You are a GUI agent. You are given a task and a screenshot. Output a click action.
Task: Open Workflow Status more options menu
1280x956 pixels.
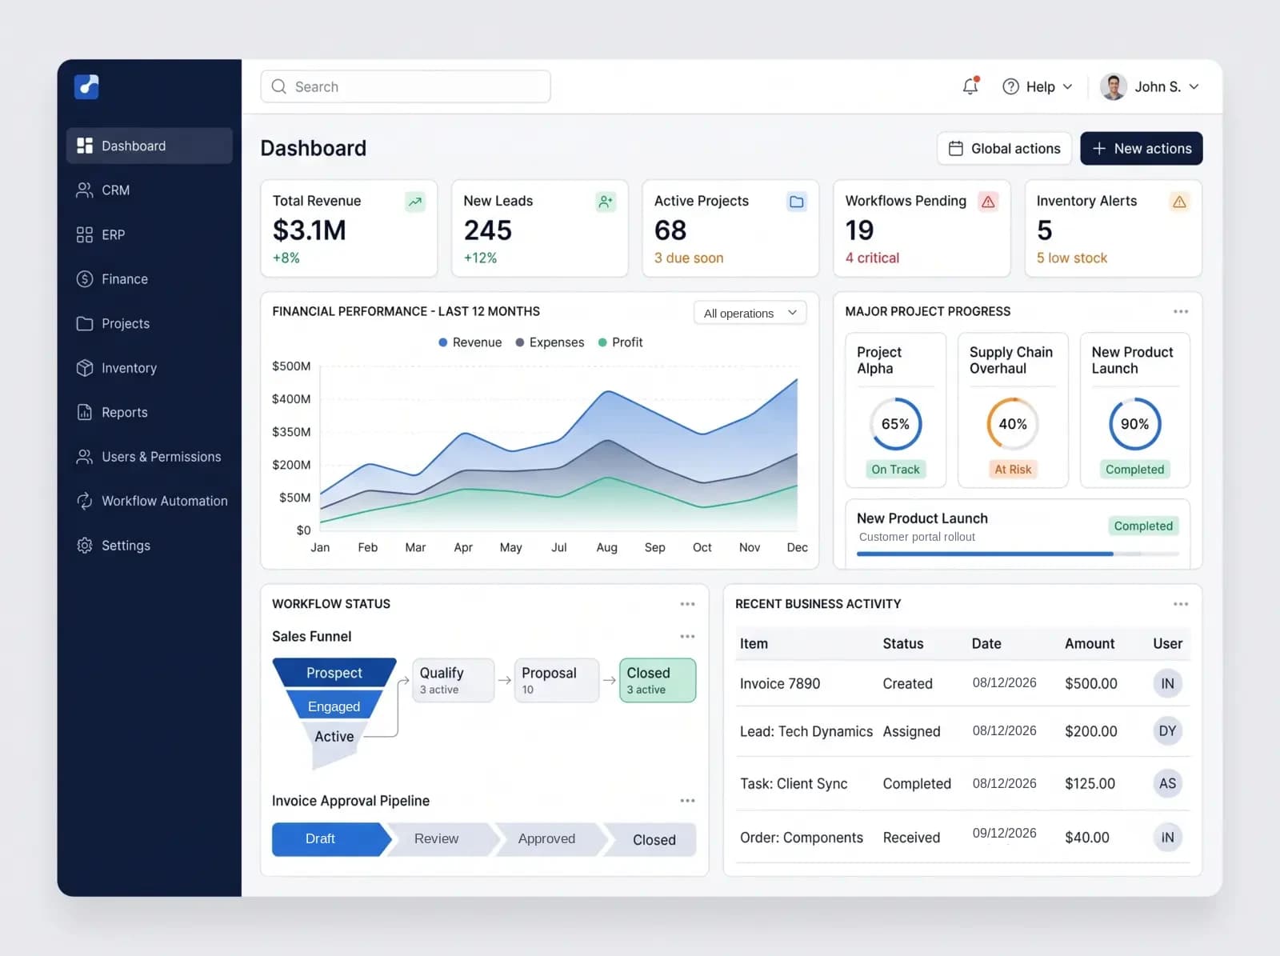tap(688, 604)
